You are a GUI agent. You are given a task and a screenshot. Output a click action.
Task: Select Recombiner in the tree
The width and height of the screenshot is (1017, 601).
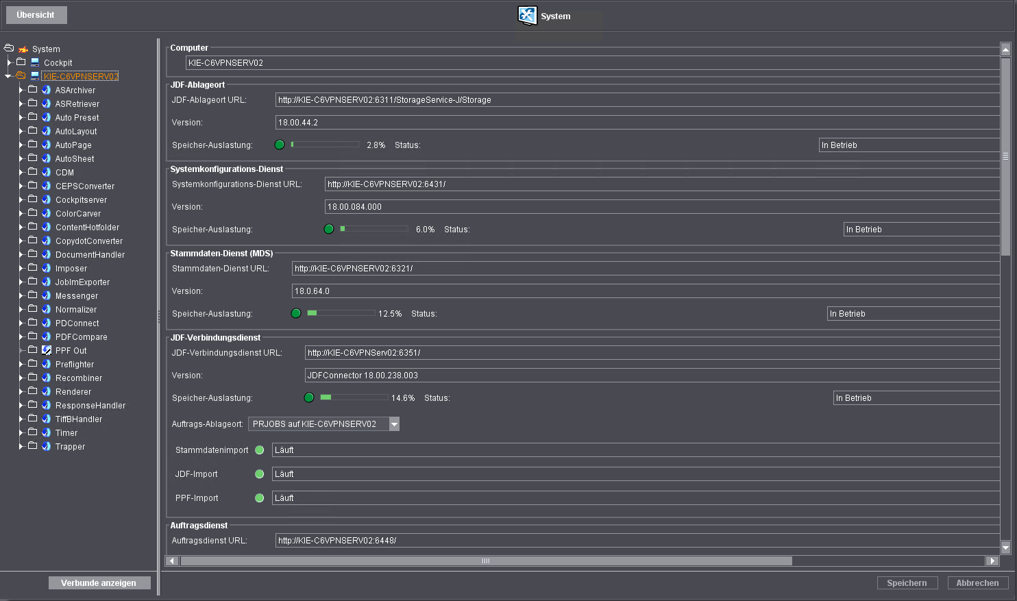pyautogui.click(x=79, y=378)
